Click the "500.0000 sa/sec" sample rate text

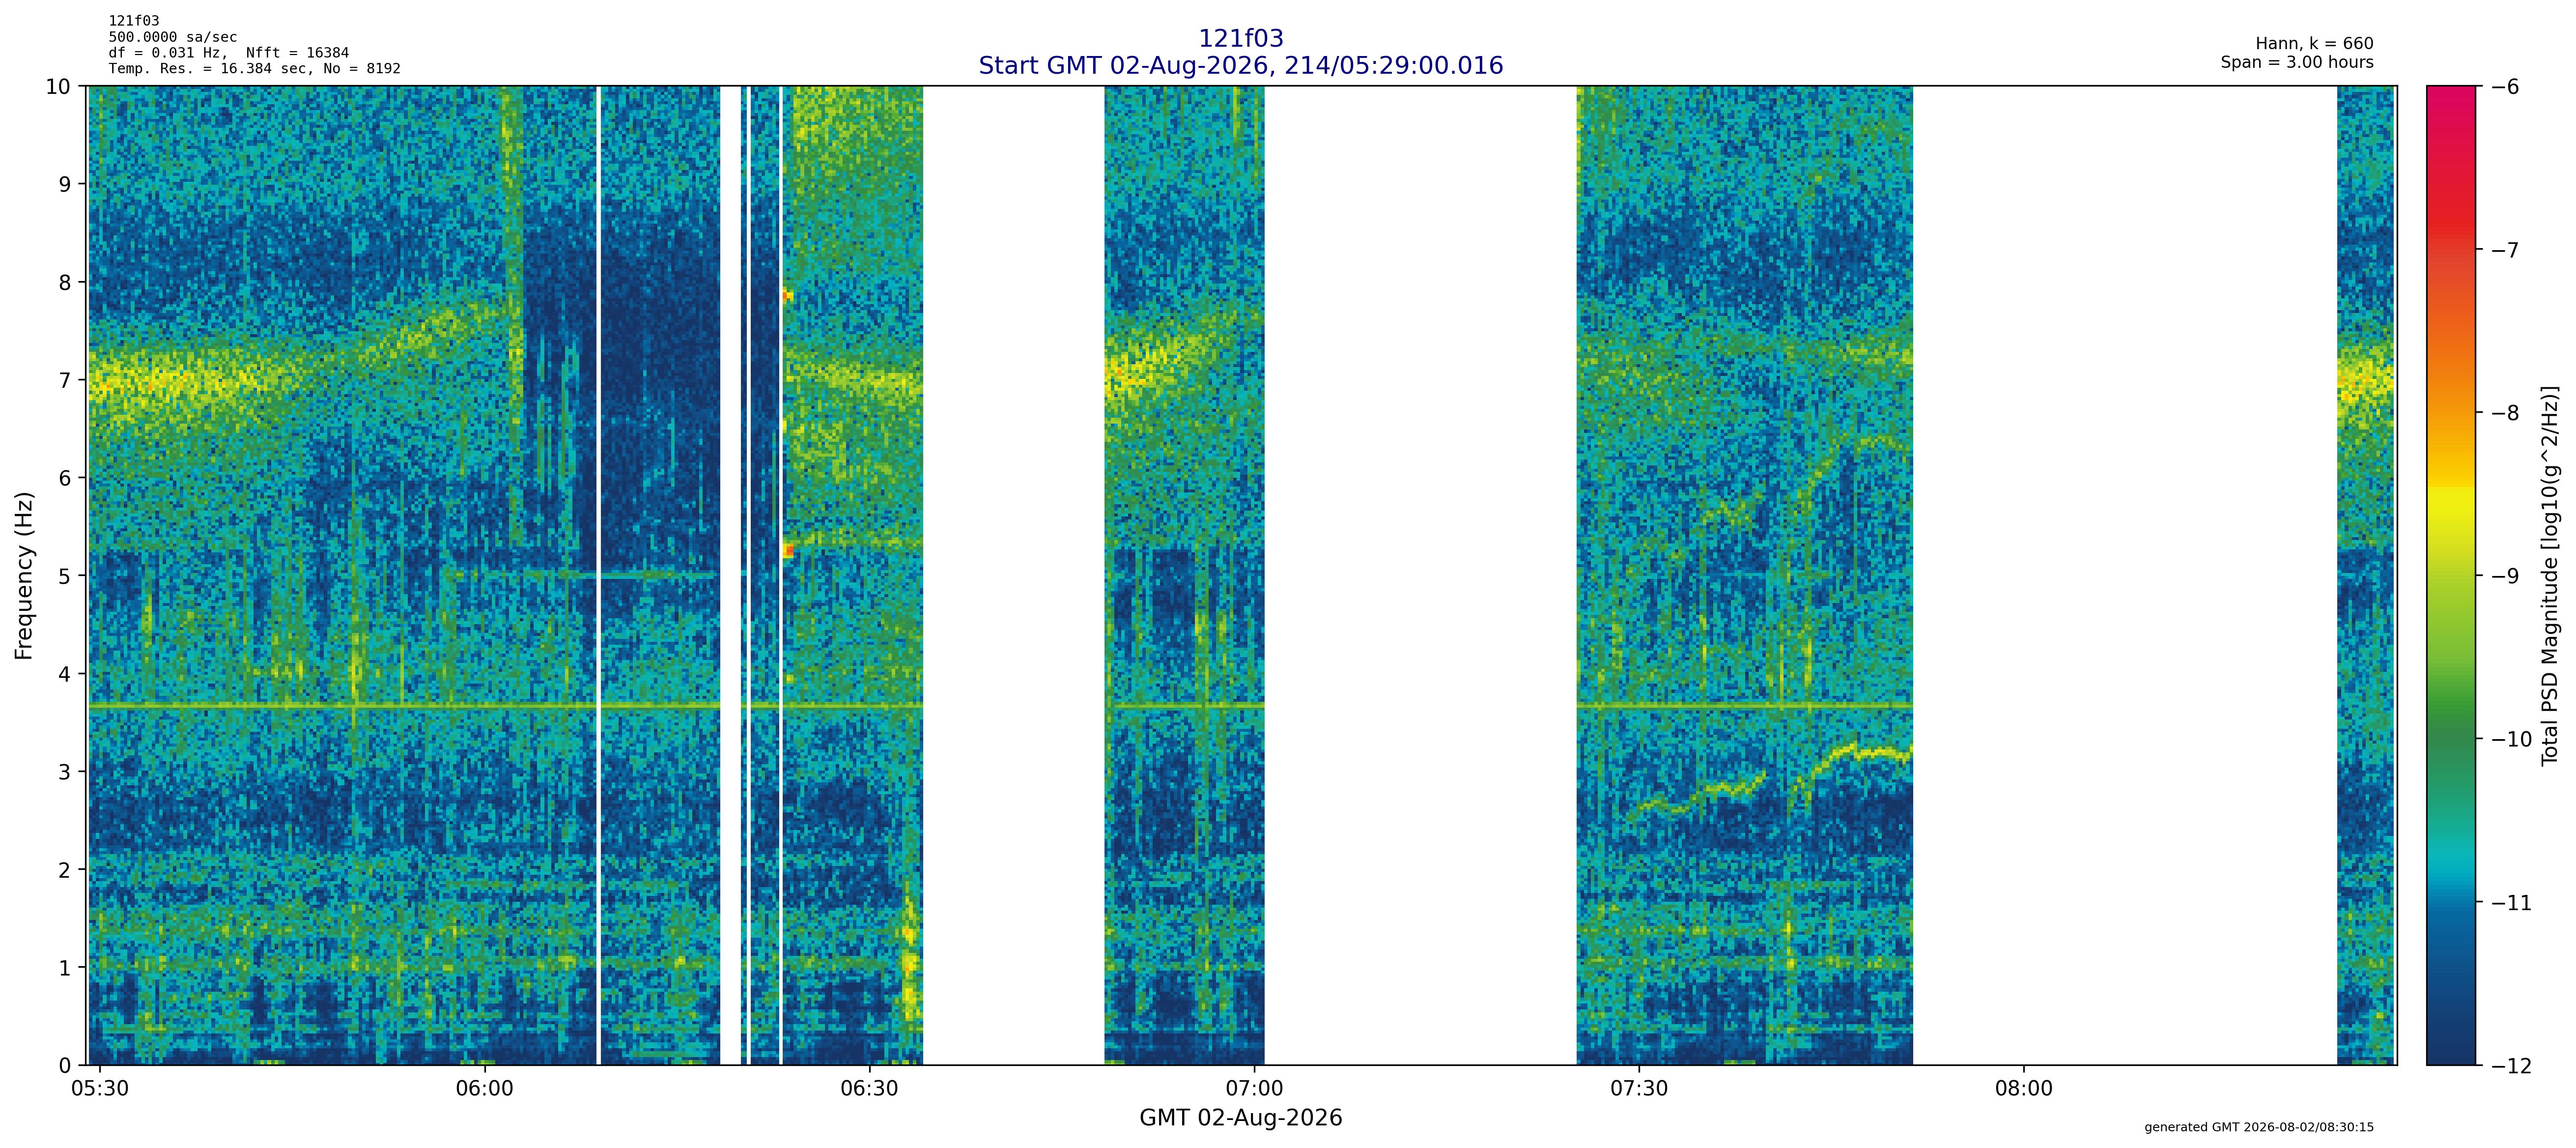(x=173, y=37)
